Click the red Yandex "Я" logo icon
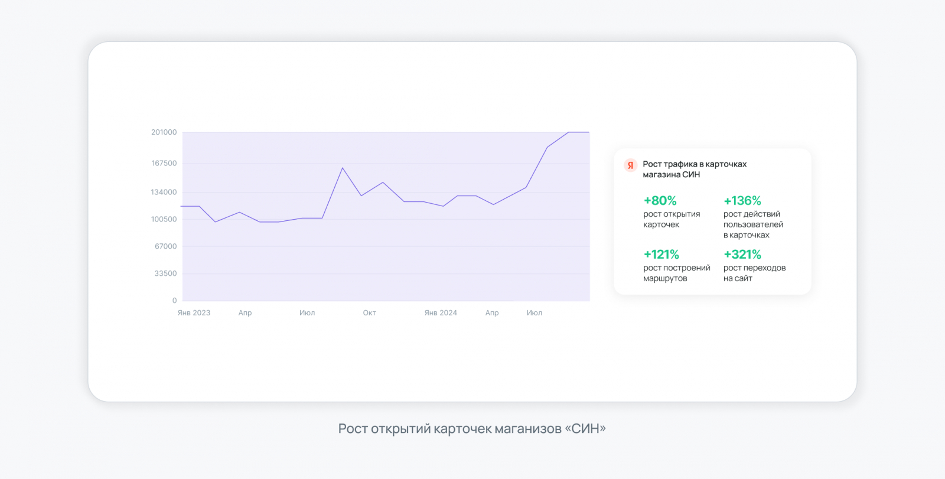 (630, 165)
